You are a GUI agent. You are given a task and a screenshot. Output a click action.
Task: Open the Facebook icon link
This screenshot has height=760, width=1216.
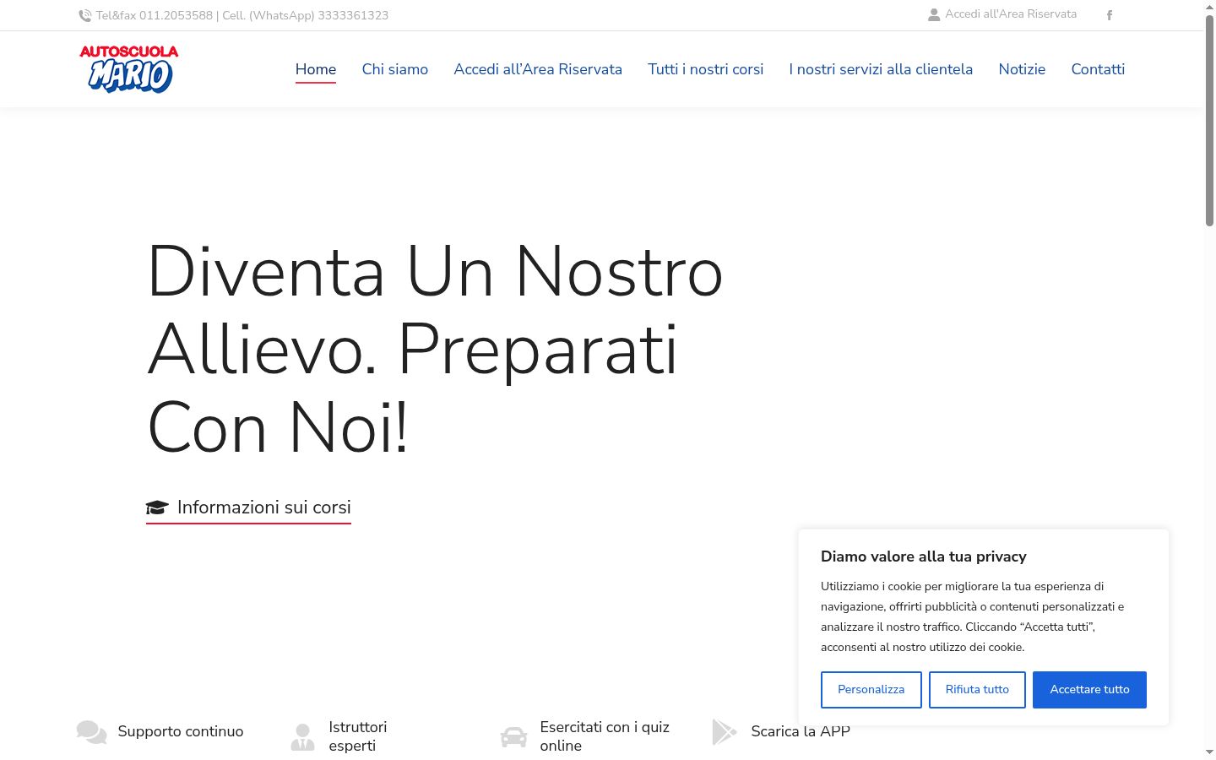pos(1110,15)
